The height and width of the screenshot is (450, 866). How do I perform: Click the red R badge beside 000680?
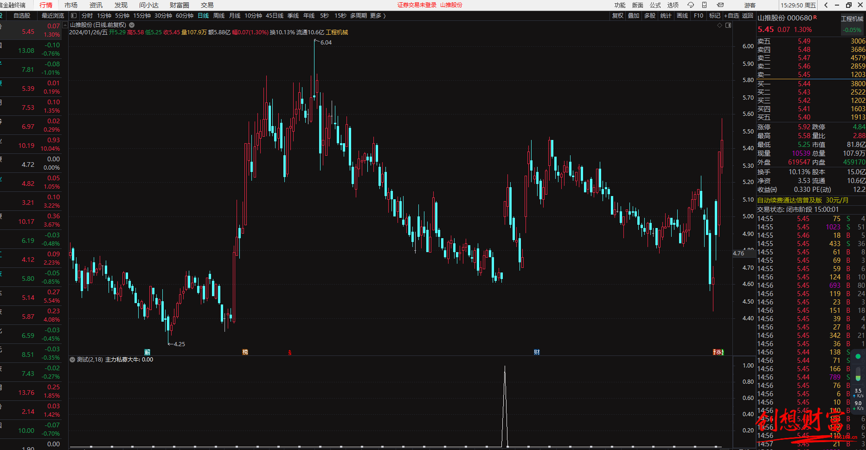pyautogui.click(x=815, y=17)
